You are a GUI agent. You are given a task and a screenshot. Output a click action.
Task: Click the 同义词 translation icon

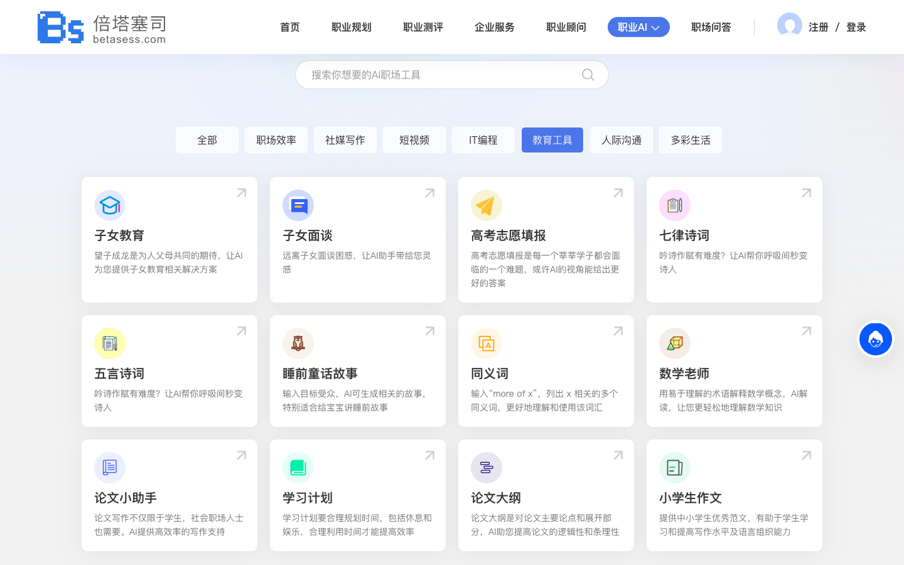coord(487,343)
